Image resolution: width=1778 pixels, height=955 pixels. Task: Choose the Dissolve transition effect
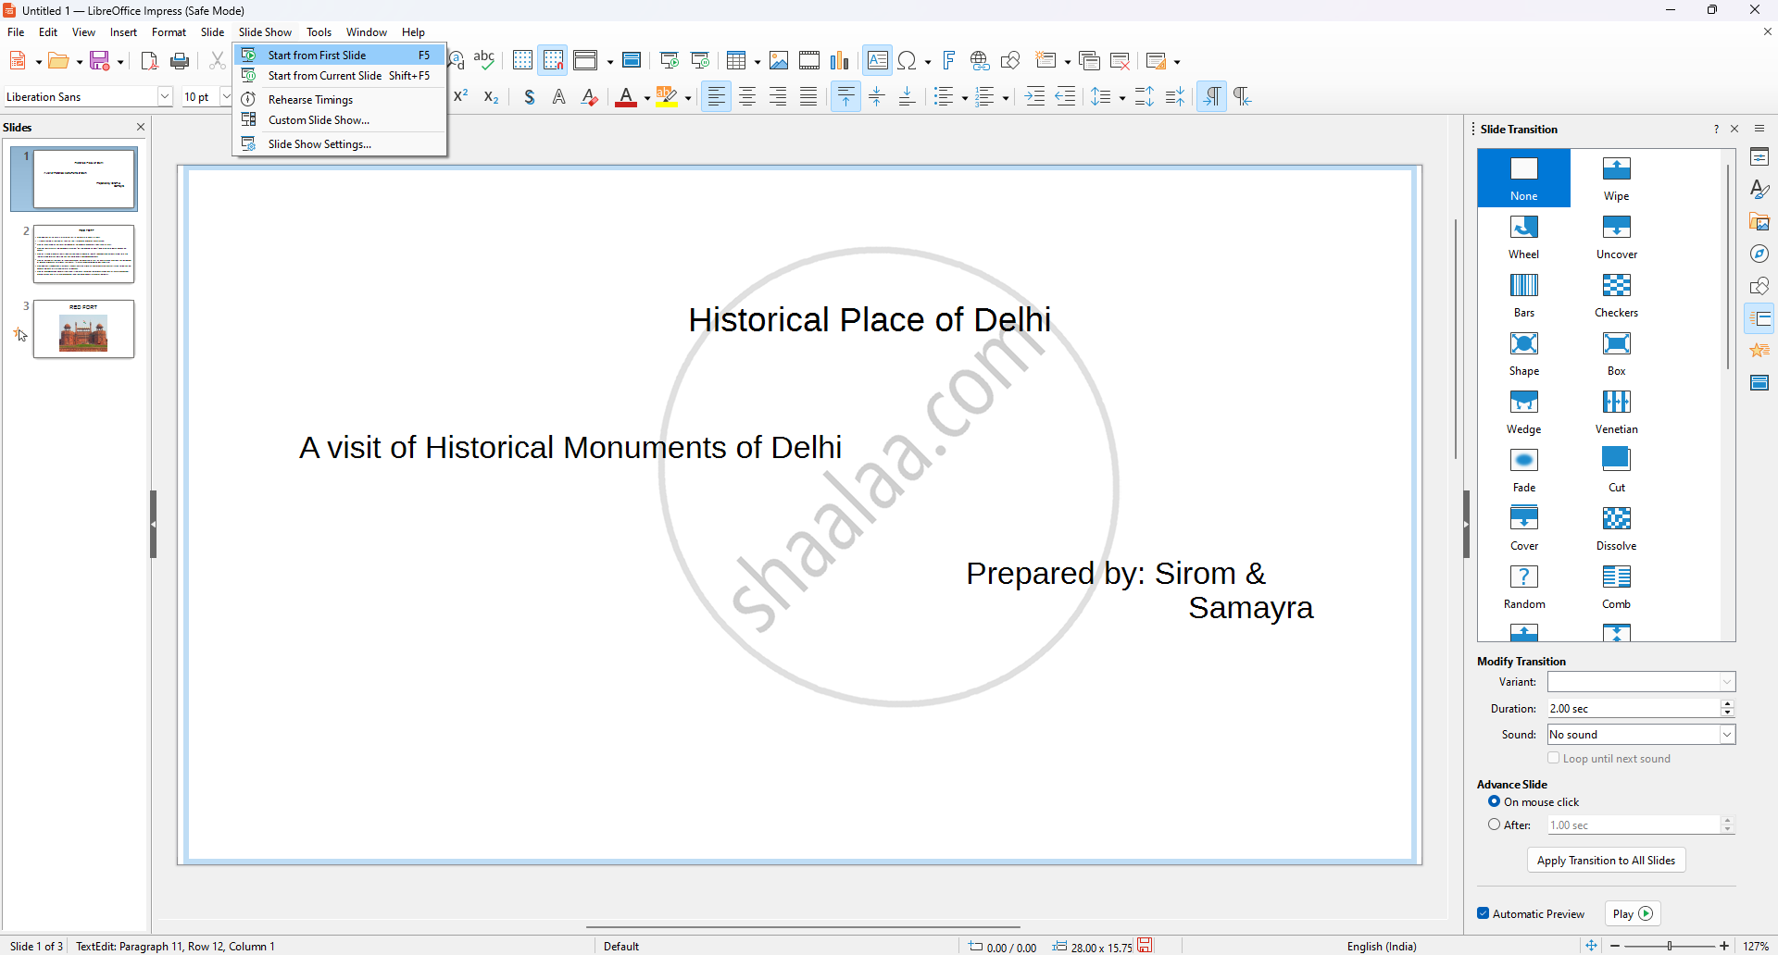[1616, 527]
